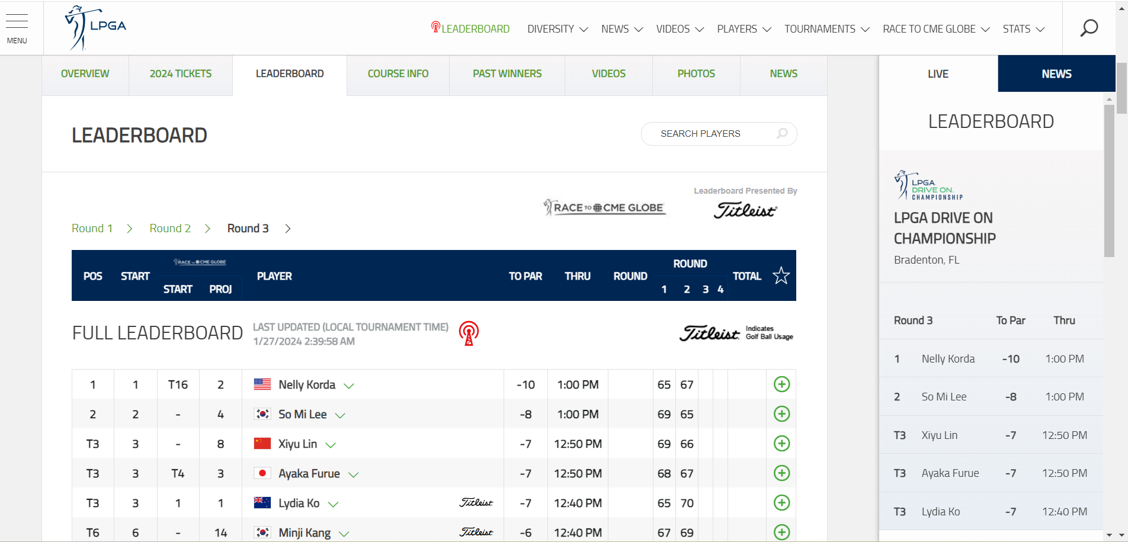Click Minji Kang's Titleist ball icon
The height and width of the screenshot is (542, 1128).
[x=476, y=532]
